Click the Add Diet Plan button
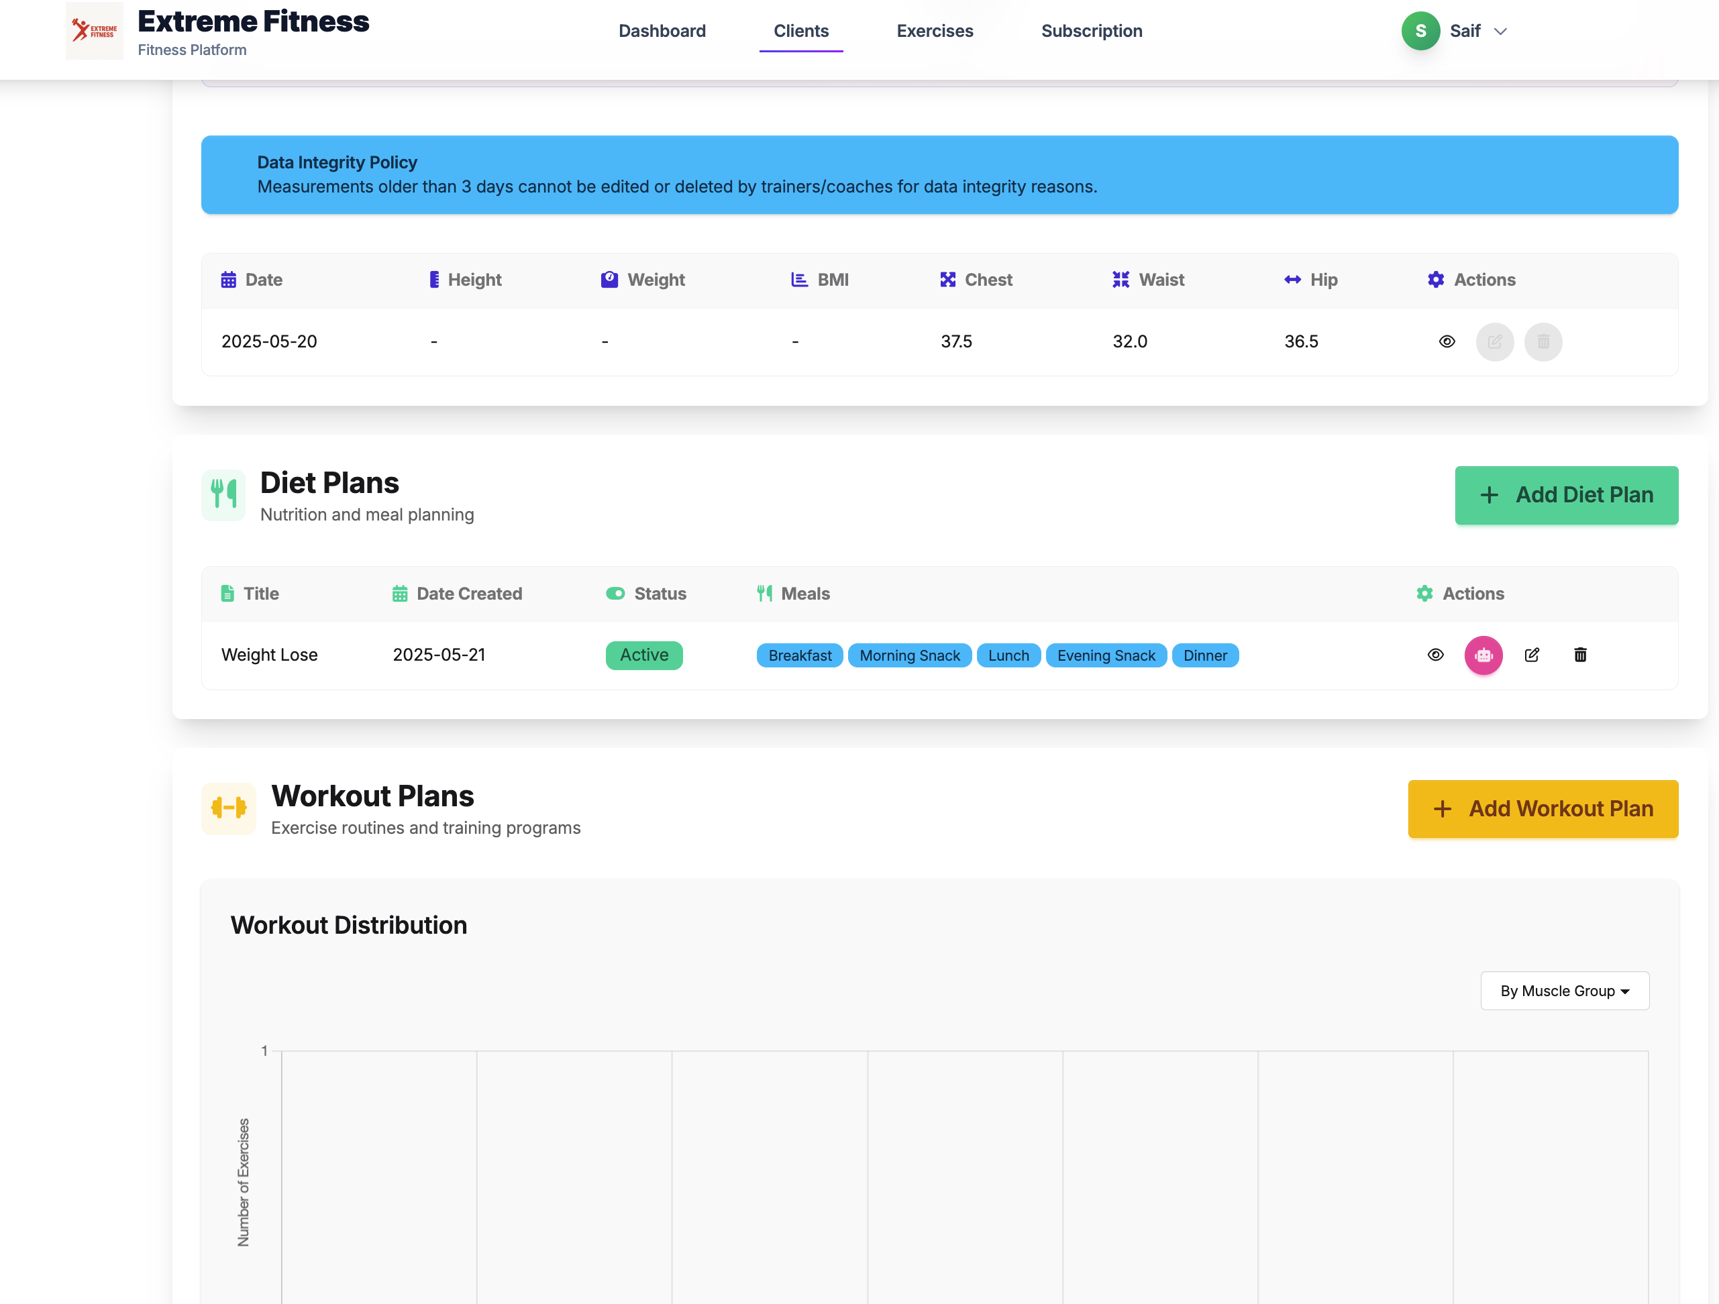 click(x=1566, y=495)
